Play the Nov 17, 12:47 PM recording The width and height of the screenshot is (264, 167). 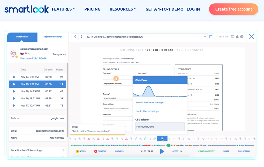click(14, 106)
